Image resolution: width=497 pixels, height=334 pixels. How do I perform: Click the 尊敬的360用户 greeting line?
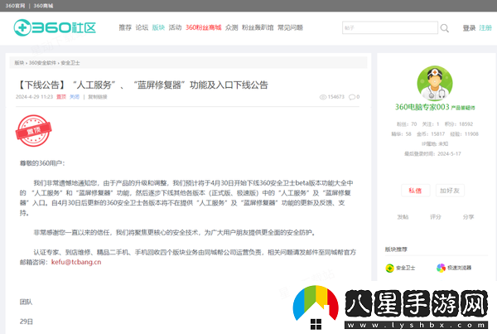pyautogui.click(x=42, y=163)
